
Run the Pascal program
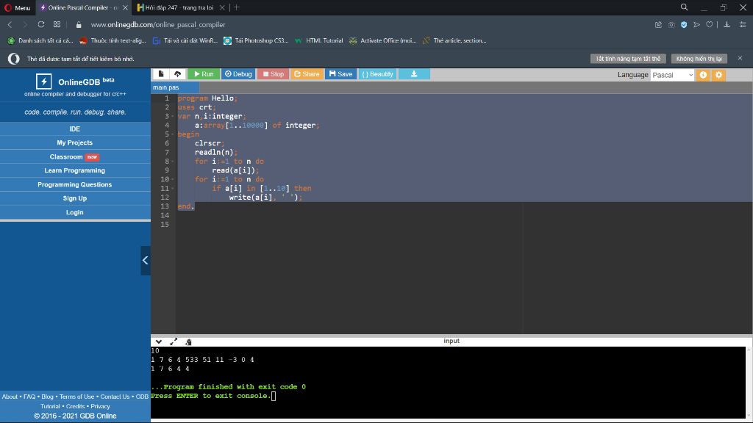point(204,74)
